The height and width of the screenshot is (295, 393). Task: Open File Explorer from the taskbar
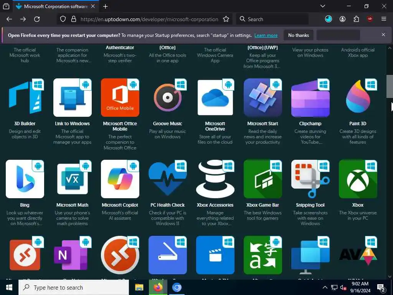[139, 287]
